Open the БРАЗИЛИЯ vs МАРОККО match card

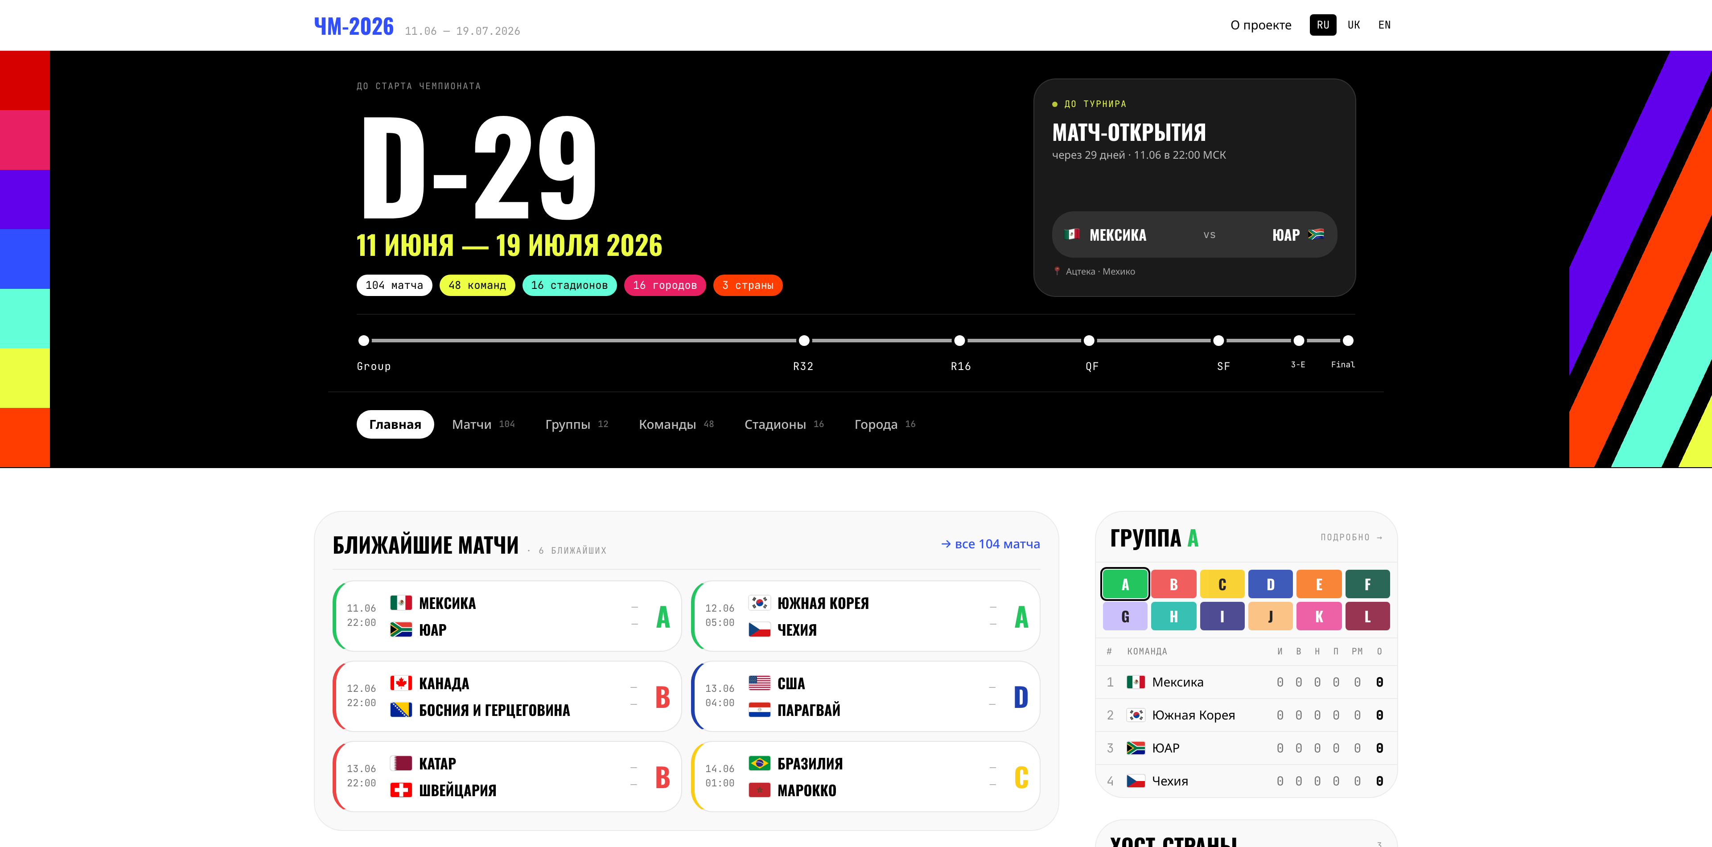(x=865, y=777)
